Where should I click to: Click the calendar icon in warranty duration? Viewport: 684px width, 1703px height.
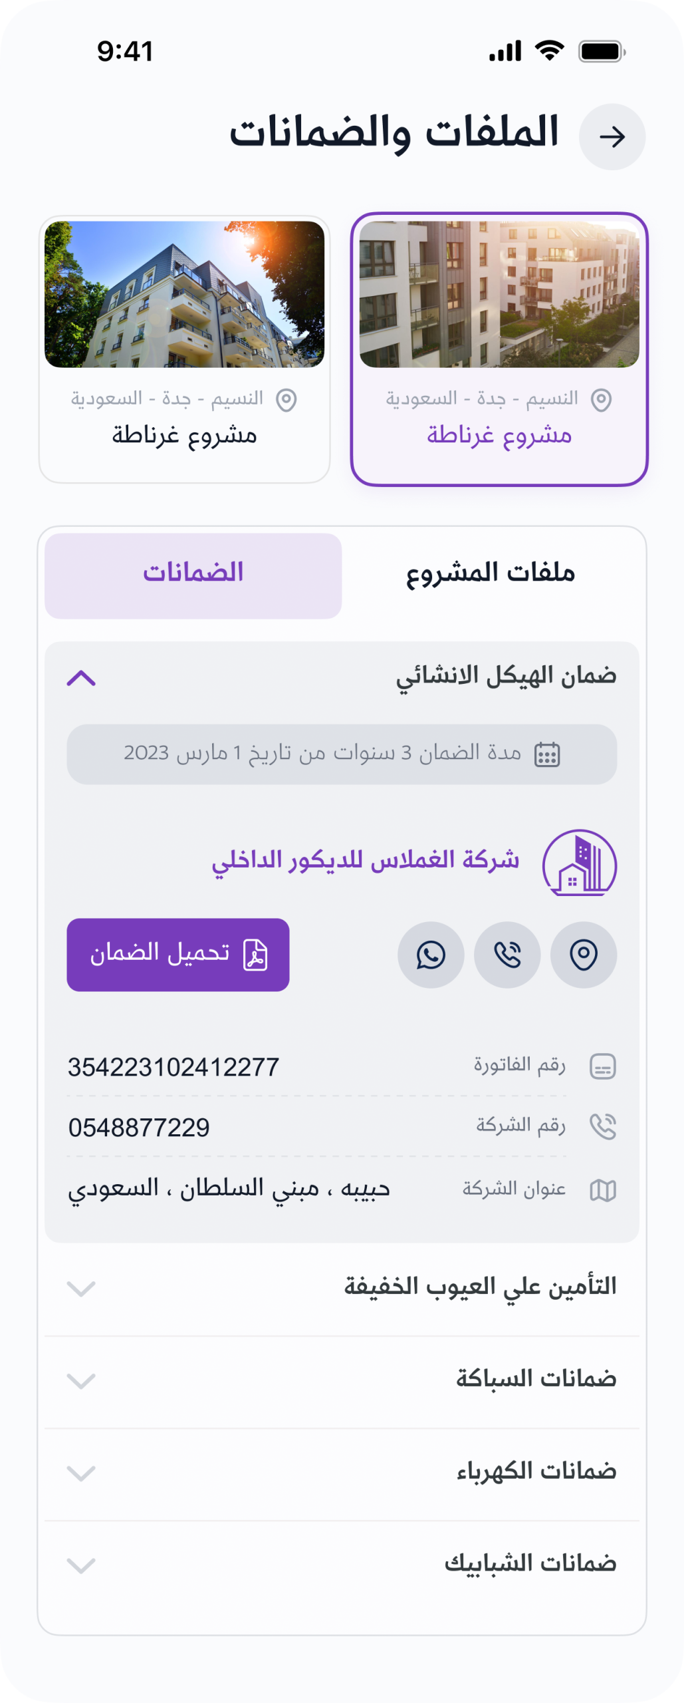tap(547, 754)
